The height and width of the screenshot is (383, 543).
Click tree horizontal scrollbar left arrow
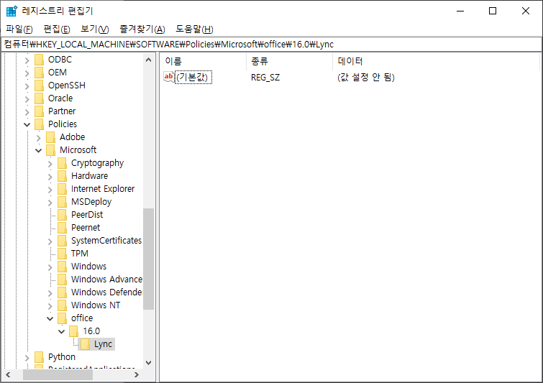[x=9, y=374]
